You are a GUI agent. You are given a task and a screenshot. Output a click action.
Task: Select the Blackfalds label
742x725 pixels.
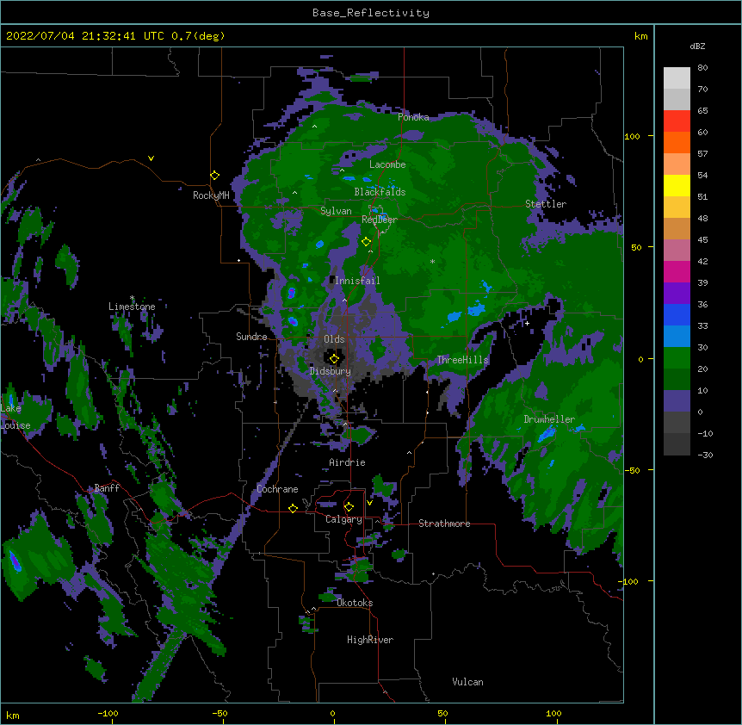380,192
